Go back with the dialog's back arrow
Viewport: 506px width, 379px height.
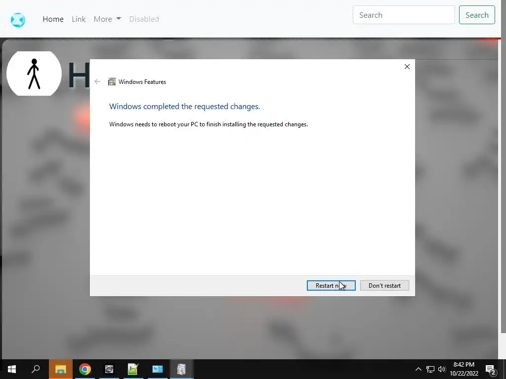[97, 81]
